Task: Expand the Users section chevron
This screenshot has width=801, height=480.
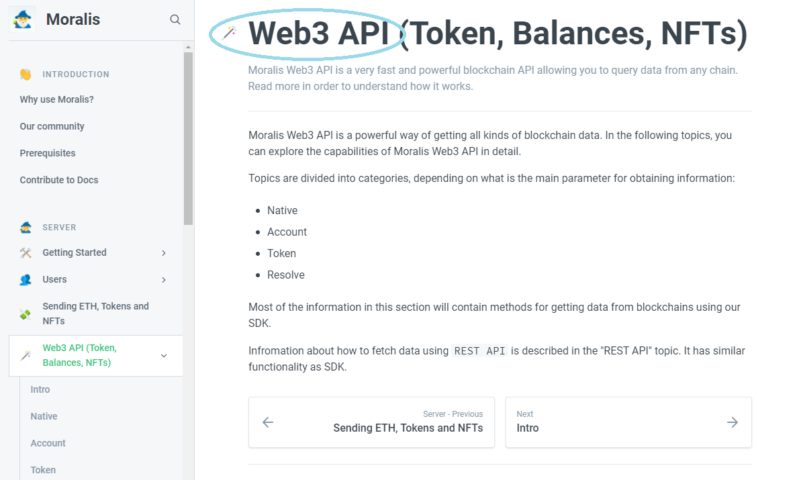Action: [x=163, y=280]
